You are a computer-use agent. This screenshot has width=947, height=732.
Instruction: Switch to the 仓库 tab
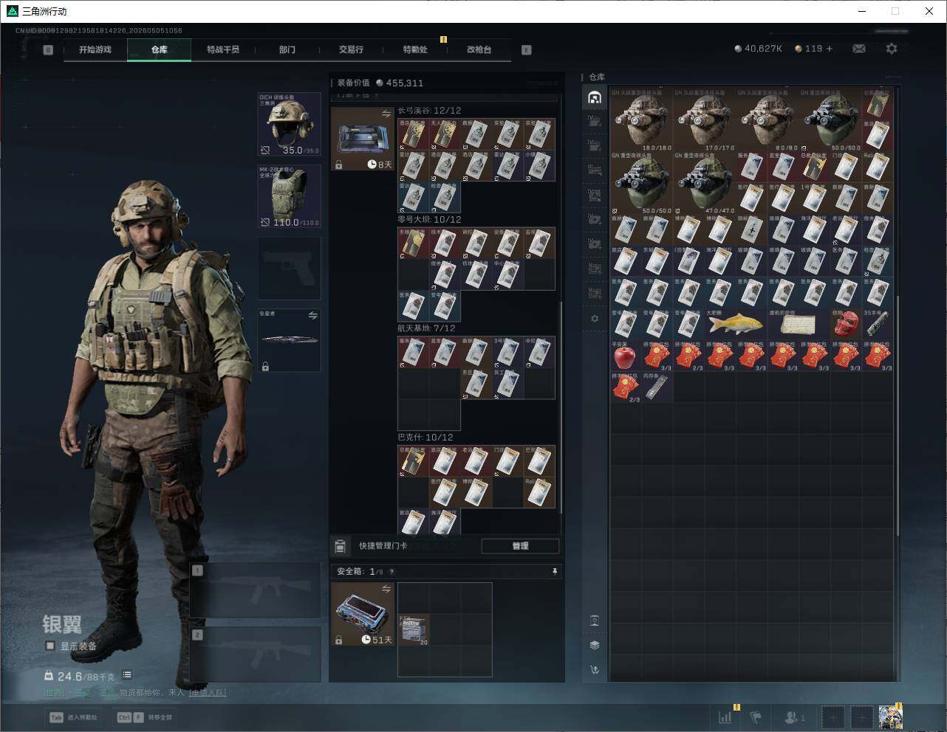159,49
